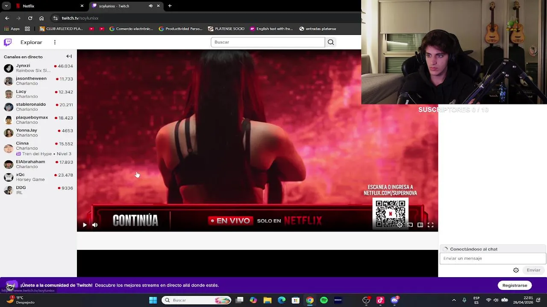This screenshot has height=307, width=547.
Task: Expand the system tray hidden icons chevron
Action: (454, 300)
